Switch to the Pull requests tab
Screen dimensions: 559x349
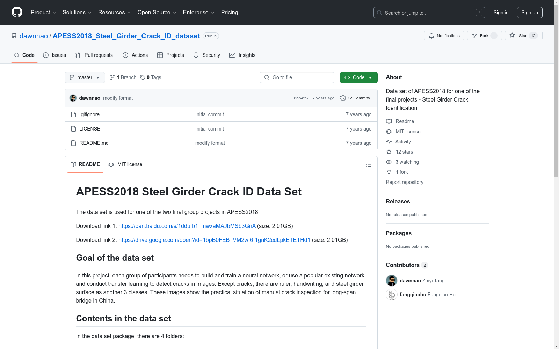(94, 55)
